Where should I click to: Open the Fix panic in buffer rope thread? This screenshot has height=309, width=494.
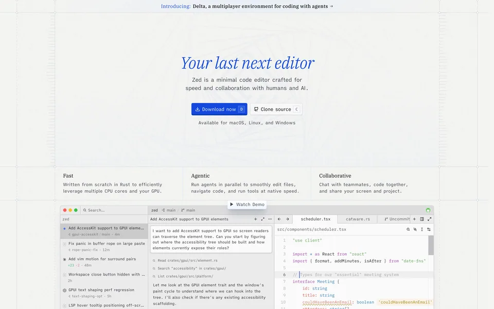[104, 246]
